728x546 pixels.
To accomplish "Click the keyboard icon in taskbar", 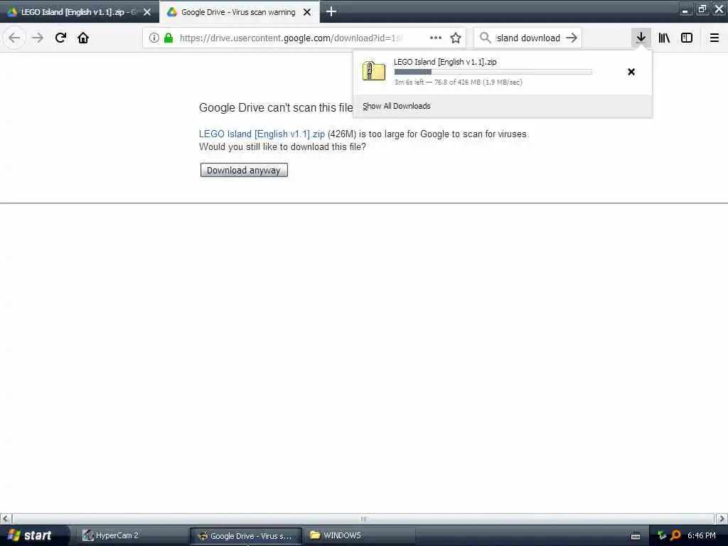I will click(636, 536).
